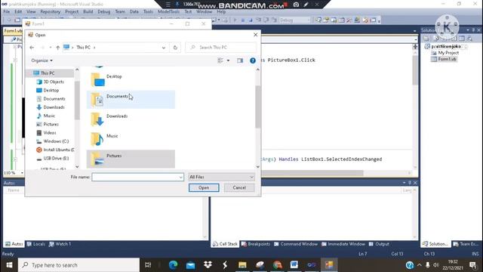Viewport: 483px width, 272px height.
Task: Open view options dropdown arrow
Action: [228, 60]
